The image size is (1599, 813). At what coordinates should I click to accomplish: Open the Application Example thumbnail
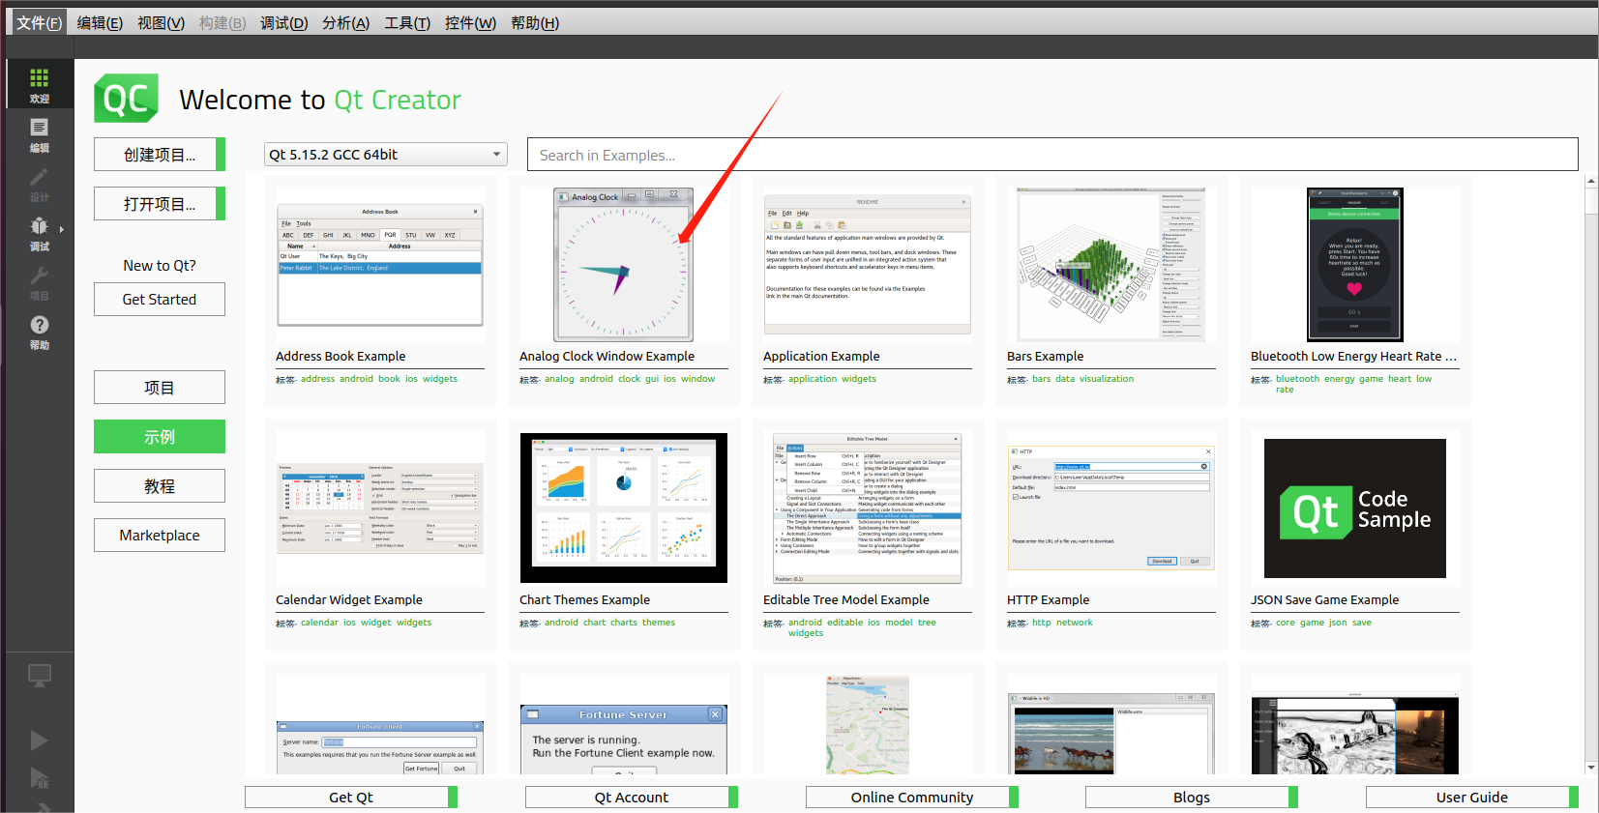pyautogui.click(x=868, y=265)
